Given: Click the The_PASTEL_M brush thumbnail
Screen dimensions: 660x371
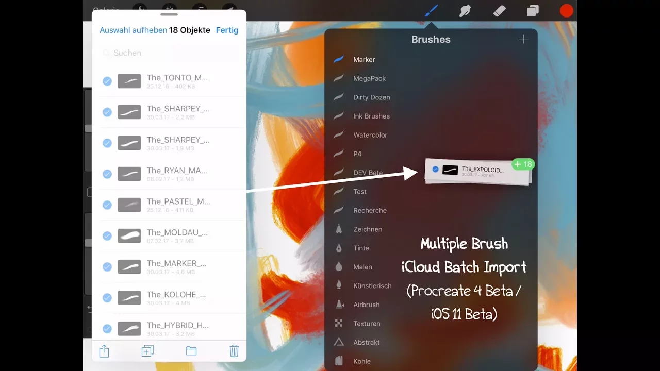Looking at the screenshot, I should [x=129, y=205].
